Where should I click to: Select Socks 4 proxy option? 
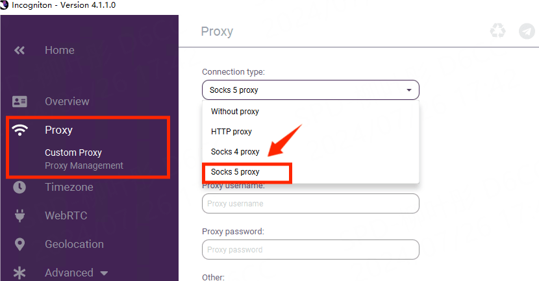click(235, 152)
